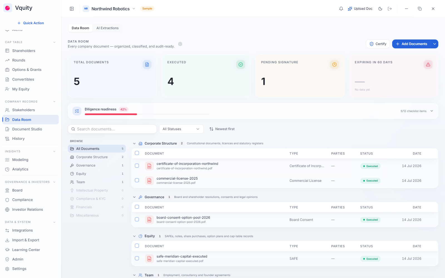Image resolution: width=445 pixels, height=278 pixels.
Task: Open Document Studio page
Action: [31, 129]
